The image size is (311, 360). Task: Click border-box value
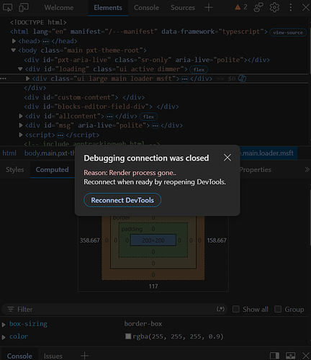(x=143, y=324)
